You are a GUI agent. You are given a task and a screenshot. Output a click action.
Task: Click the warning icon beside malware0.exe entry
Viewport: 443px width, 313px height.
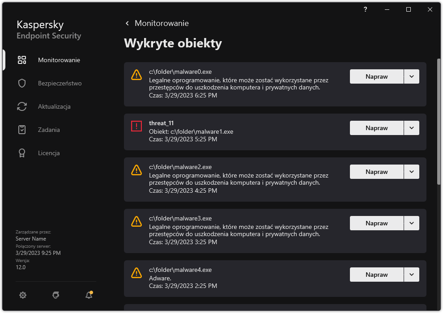point(136,75)
